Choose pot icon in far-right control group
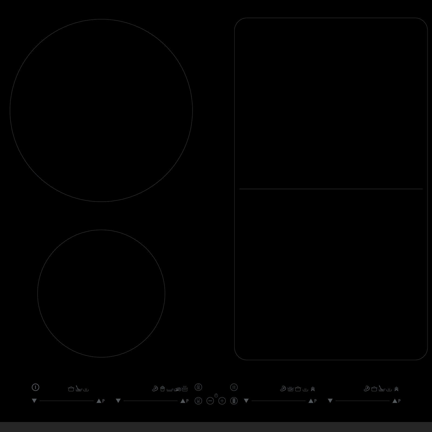 (x=374, y=389)
